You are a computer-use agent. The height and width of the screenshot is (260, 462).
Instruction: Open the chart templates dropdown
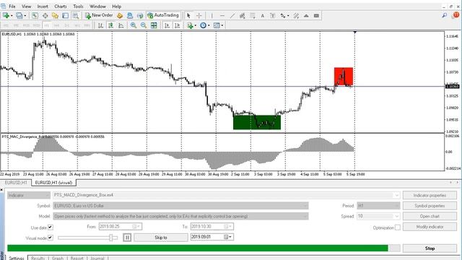(x=218, y=26)
